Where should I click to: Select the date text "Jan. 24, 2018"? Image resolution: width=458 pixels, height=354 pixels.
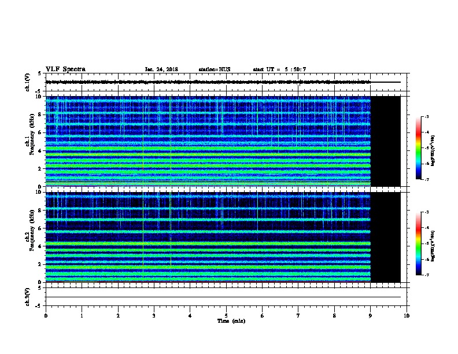[161, 69]
